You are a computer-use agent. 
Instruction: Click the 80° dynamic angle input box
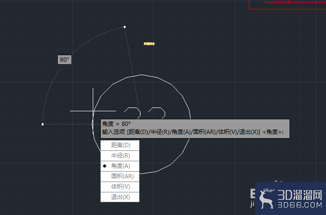(x=64, y=60)
